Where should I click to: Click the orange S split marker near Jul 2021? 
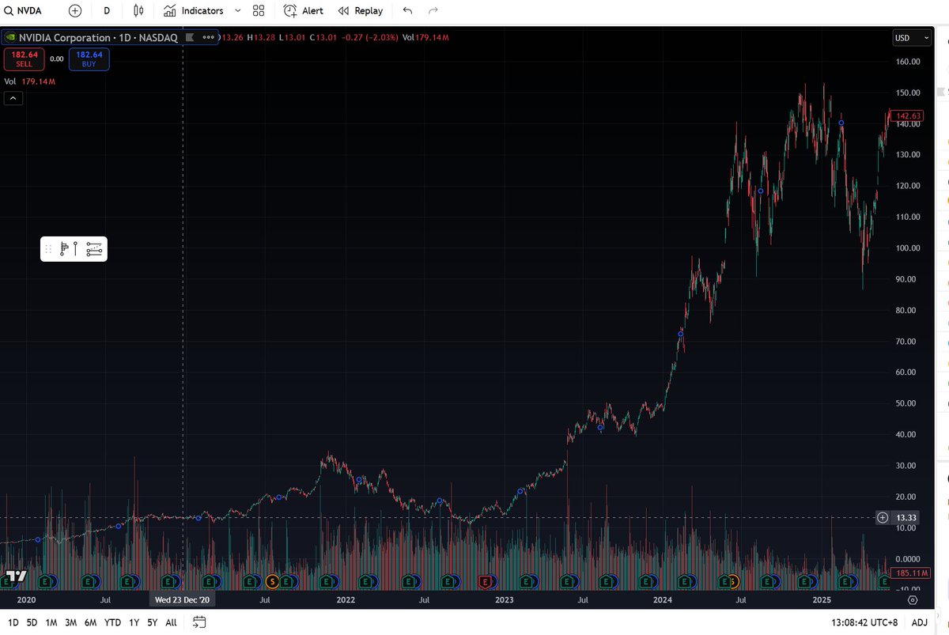coord(274,581)
